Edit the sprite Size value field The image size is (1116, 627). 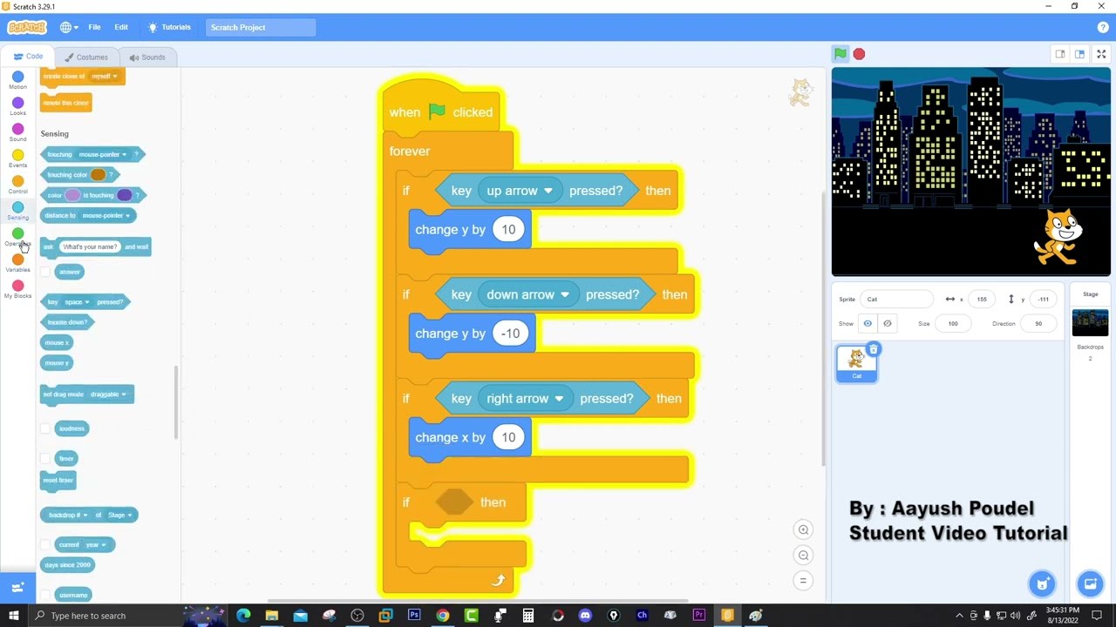tap(953, 323)
